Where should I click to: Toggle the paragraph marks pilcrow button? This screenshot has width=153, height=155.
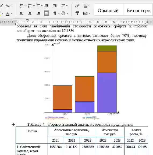click(x=55, y=13)
